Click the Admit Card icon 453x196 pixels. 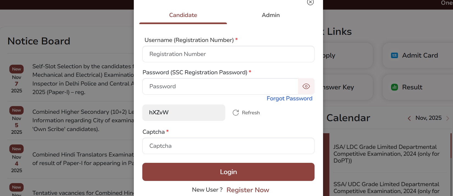[394, 55]
